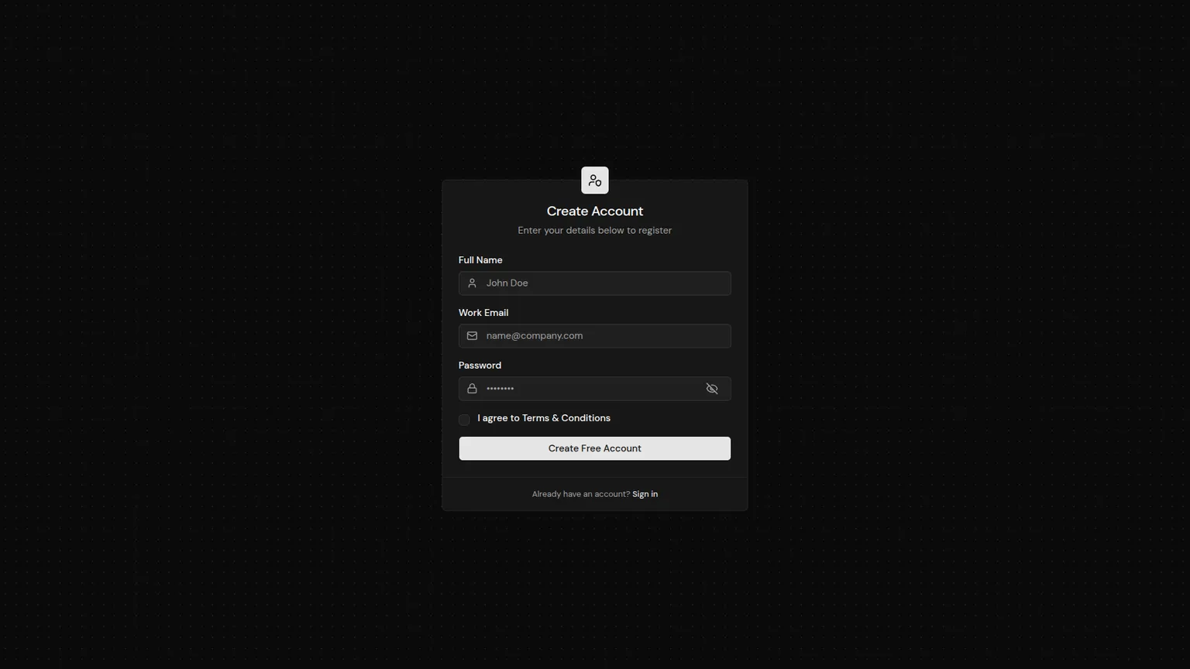Open the Sign in link
The width and height of the screenshot is (1190, 669).
[x=645, y=494]
